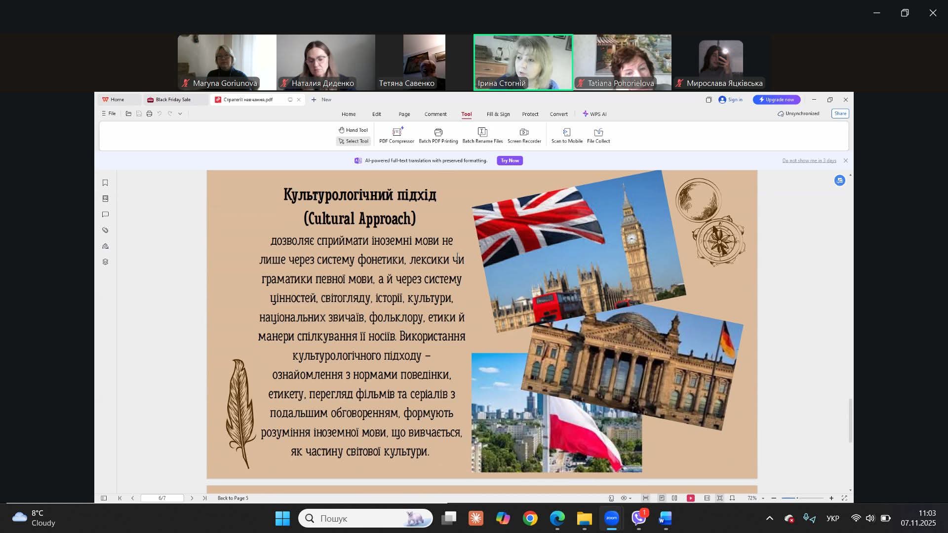Click the Try Now button

[x=510, y=160]
